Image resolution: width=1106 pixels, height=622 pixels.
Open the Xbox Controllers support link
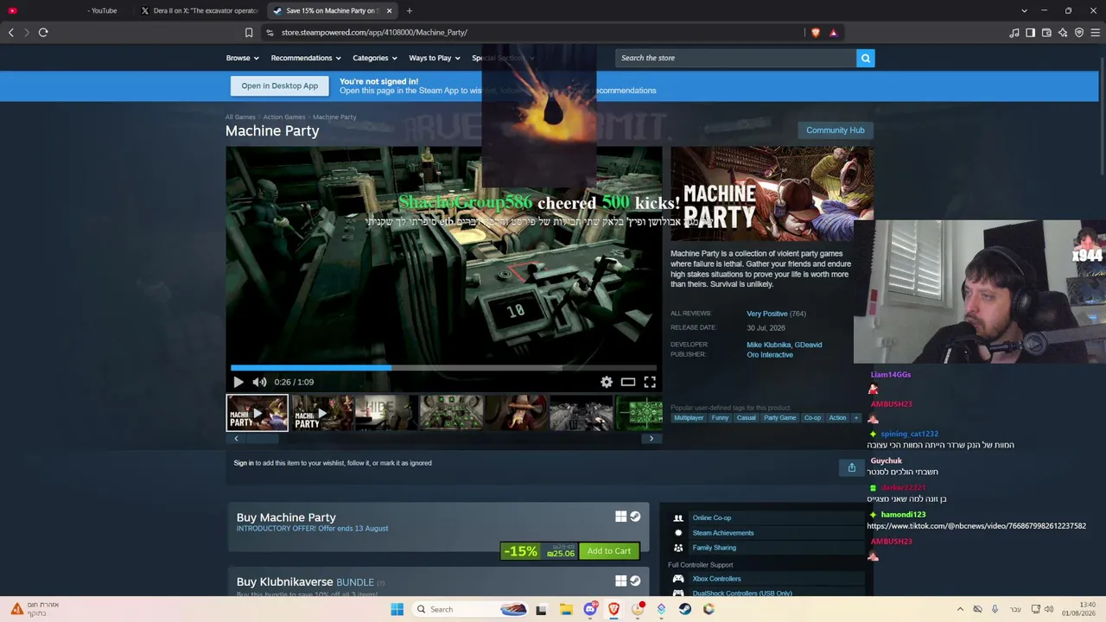click(717, 579)
